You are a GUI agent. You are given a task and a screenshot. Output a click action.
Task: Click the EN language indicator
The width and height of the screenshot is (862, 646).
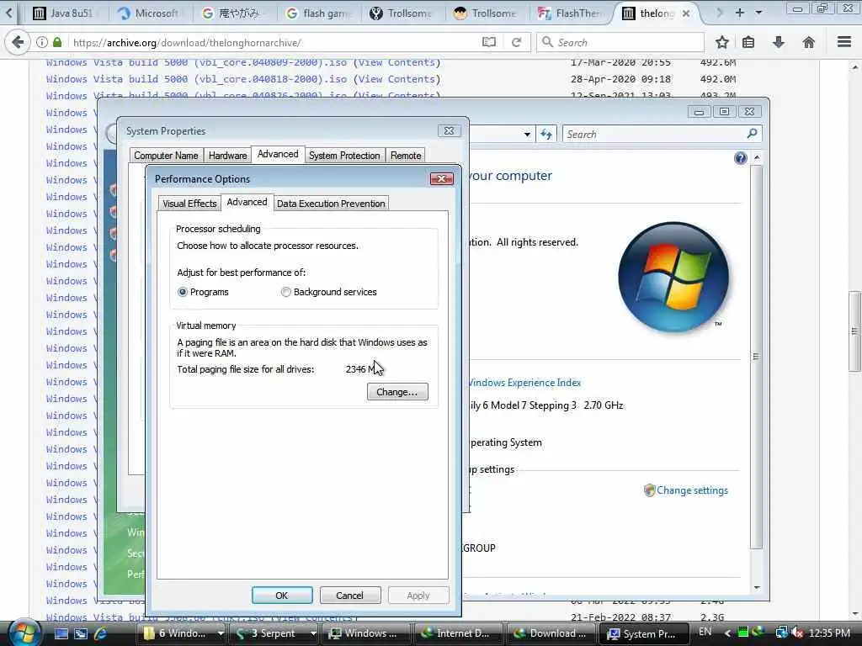[705, 633]
